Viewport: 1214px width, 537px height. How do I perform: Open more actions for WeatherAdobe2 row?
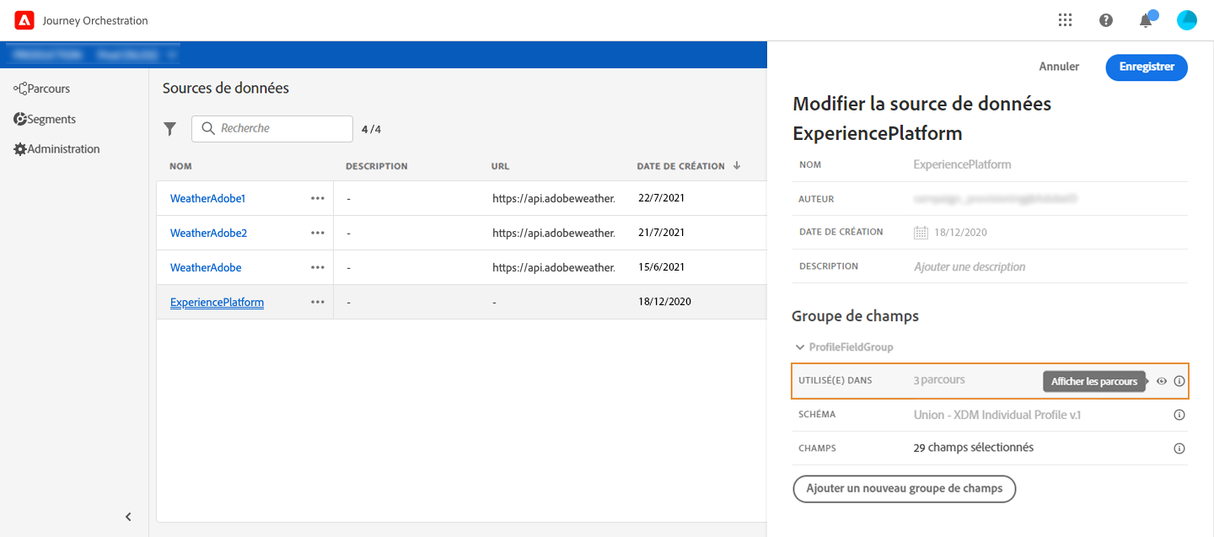317,233
